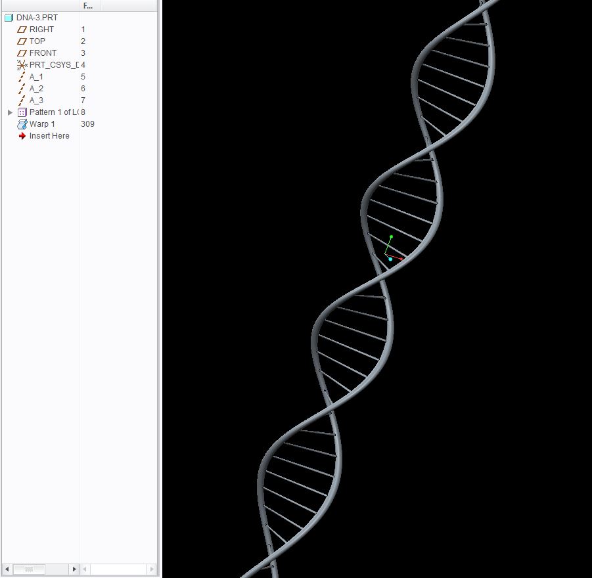Viewport: 592px width, 578px height.
Task: Click the right scrollbar arrow
Action: 74,569
